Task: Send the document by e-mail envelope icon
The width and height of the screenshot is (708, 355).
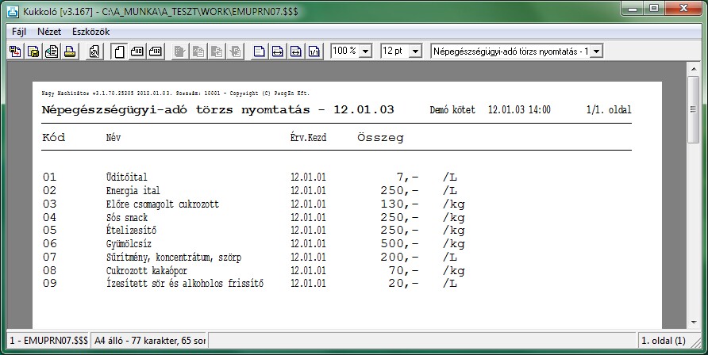Action: [52, 52]
